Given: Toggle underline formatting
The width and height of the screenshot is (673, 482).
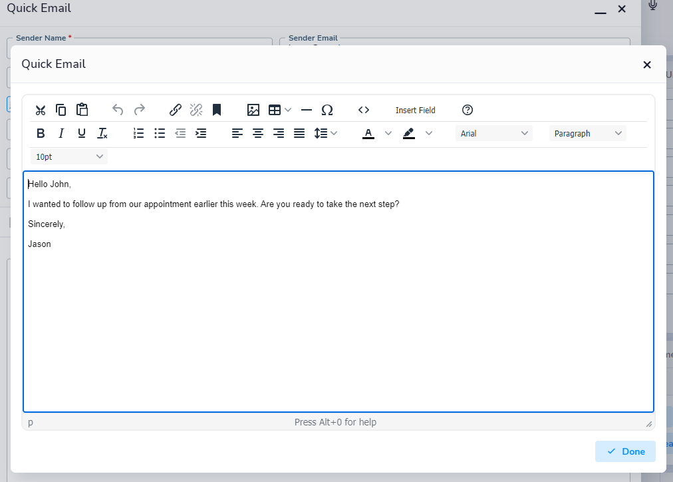Looking at the screenshot, I should (82, 134).
